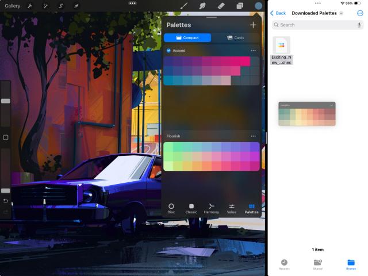
Task: Redo the last action
Action: coord(6,212)
